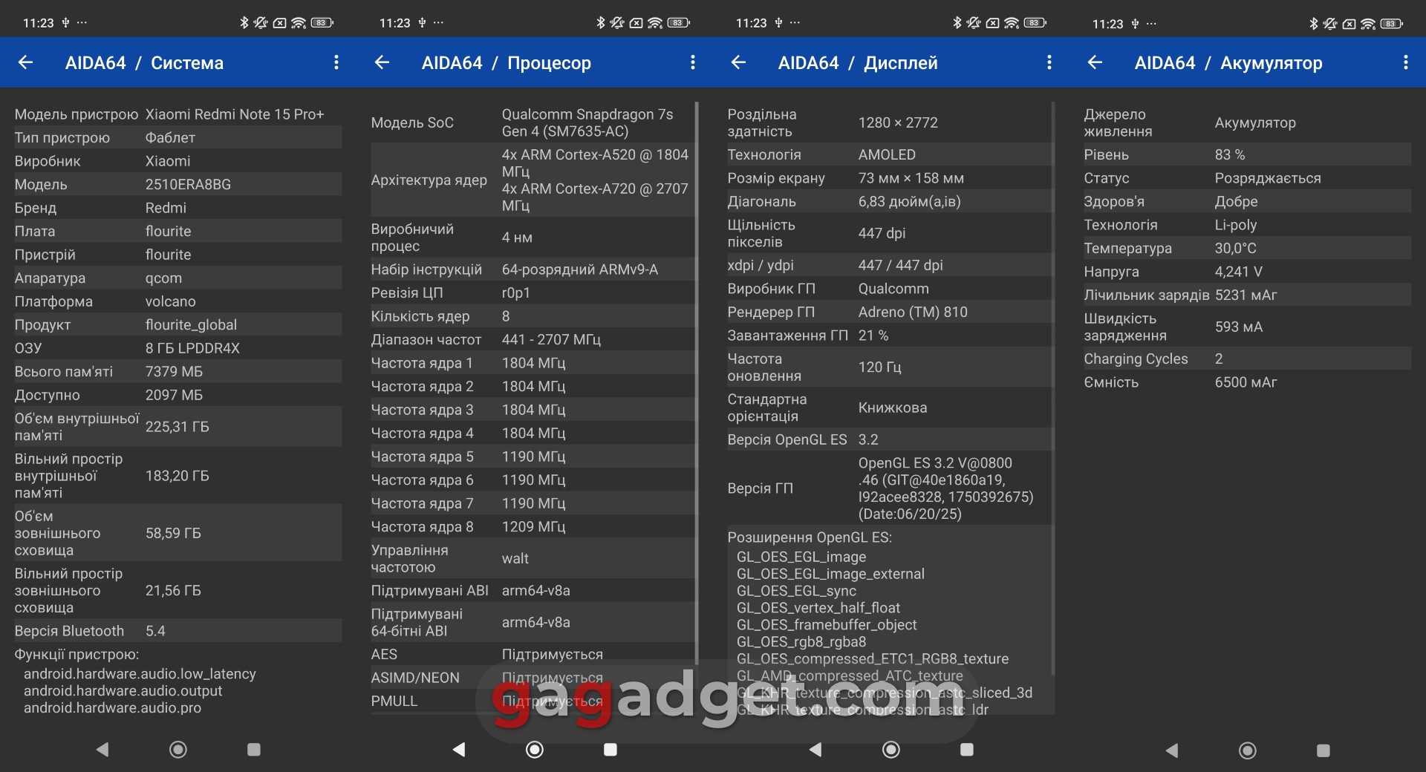Tap back arrow in AIDA64 Система header
This screenshot has height=772, width=1426.
click(26, 63)
